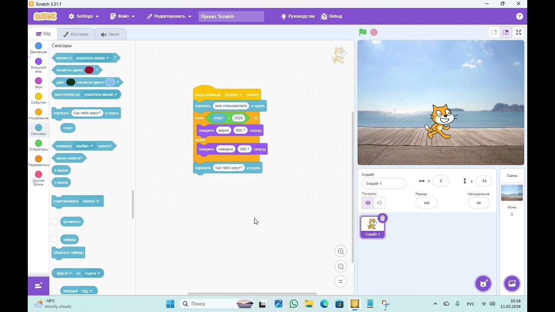
Task: Enter full screen stage mode
Action: point(518,32)
